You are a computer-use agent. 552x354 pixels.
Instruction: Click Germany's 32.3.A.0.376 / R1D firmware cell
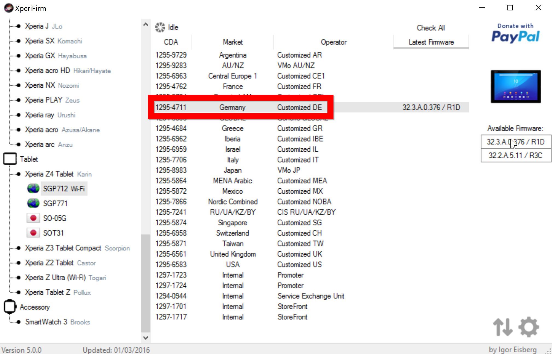[431, 107]
